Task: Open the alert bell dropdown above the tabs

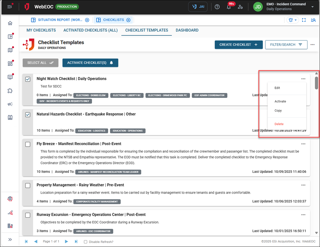Action: click(x=292, y=20)
